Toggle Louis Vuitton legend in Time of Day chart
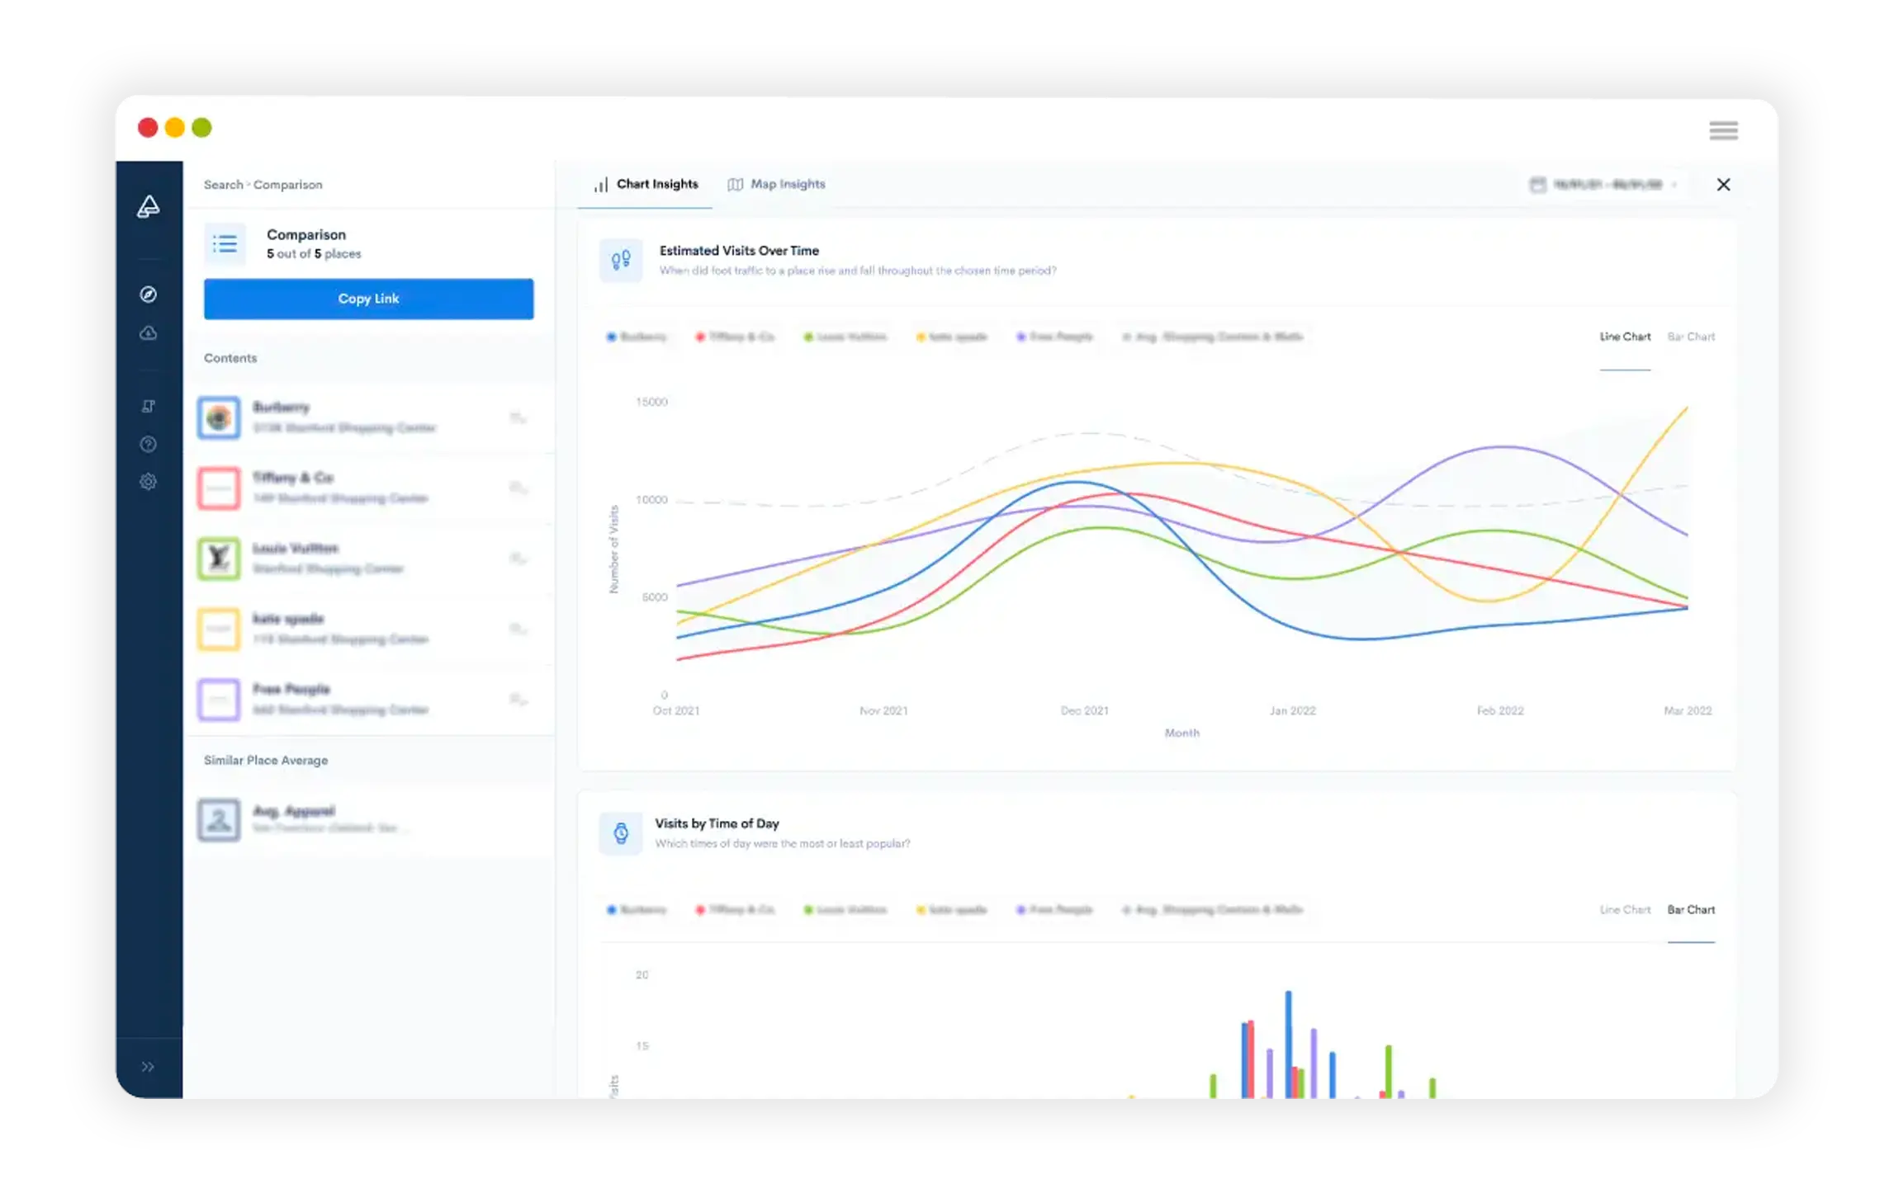The height and width of the screenshot is (1193, 1894). pyautogui.click(x=845, y=909)
